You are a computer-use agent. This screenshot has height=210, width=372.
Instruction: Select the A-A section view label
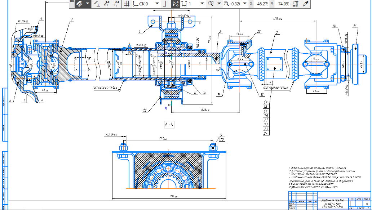pyautogui.click(x=169, y=124)
